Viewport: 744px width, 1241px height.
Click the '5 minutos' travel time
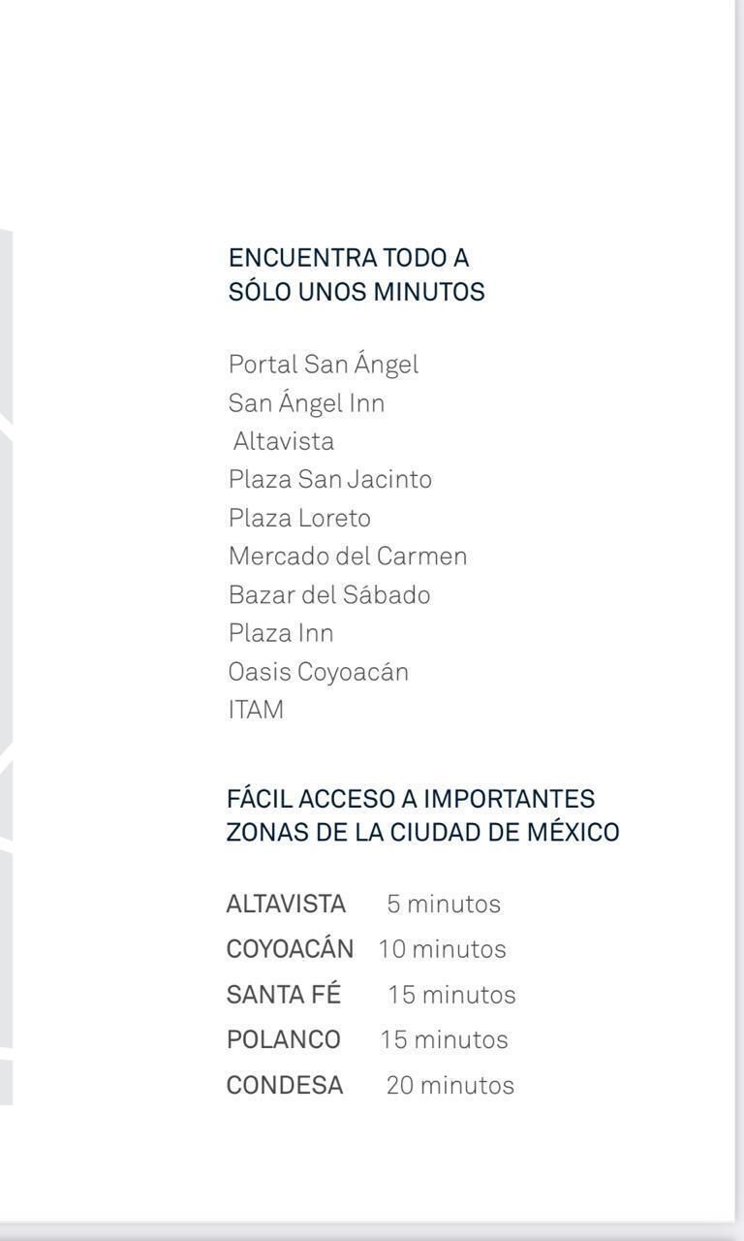(x=444, y=904)
